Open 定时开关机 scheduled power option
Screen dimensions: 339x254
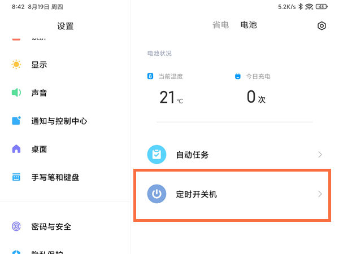pos(197,194)
